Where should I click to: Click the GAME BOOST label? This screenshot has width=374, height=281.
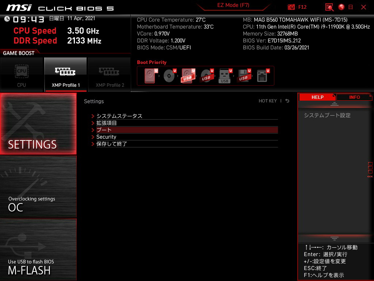pyautogui.click(x=19, y=53)
